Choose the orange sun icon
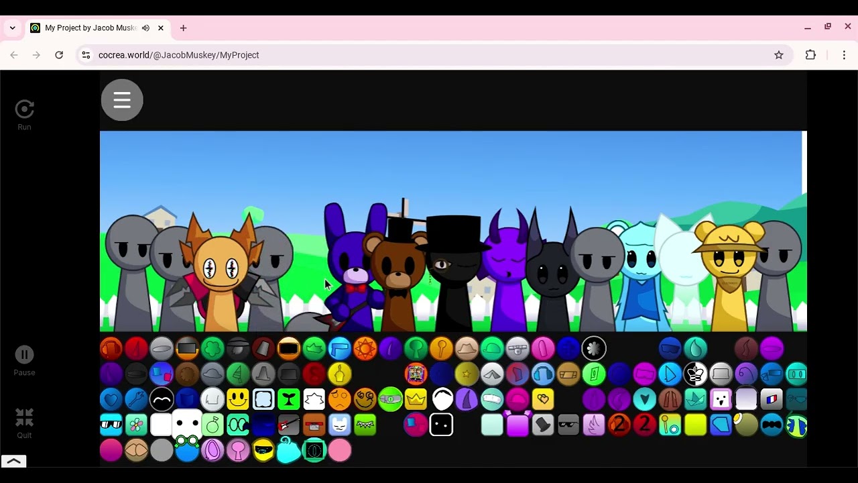The image size is (858, 483). click(x=365, y=348)
